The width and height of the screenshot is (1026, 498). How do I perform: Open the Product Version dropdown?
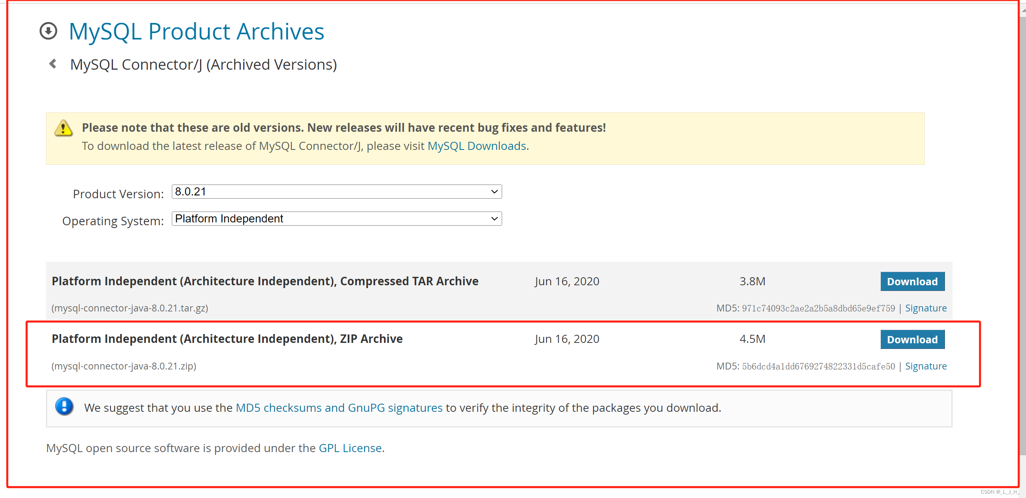336,192
